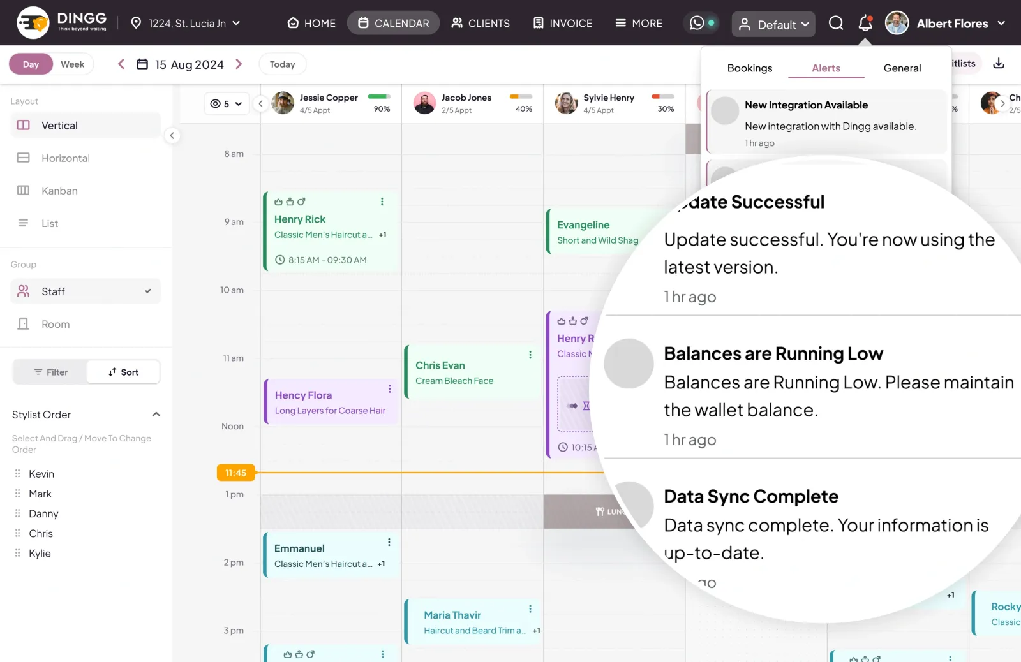Screen dimensions: 1021x662
Task: Click the download icon near Waitlists
Action: (999, 63)
